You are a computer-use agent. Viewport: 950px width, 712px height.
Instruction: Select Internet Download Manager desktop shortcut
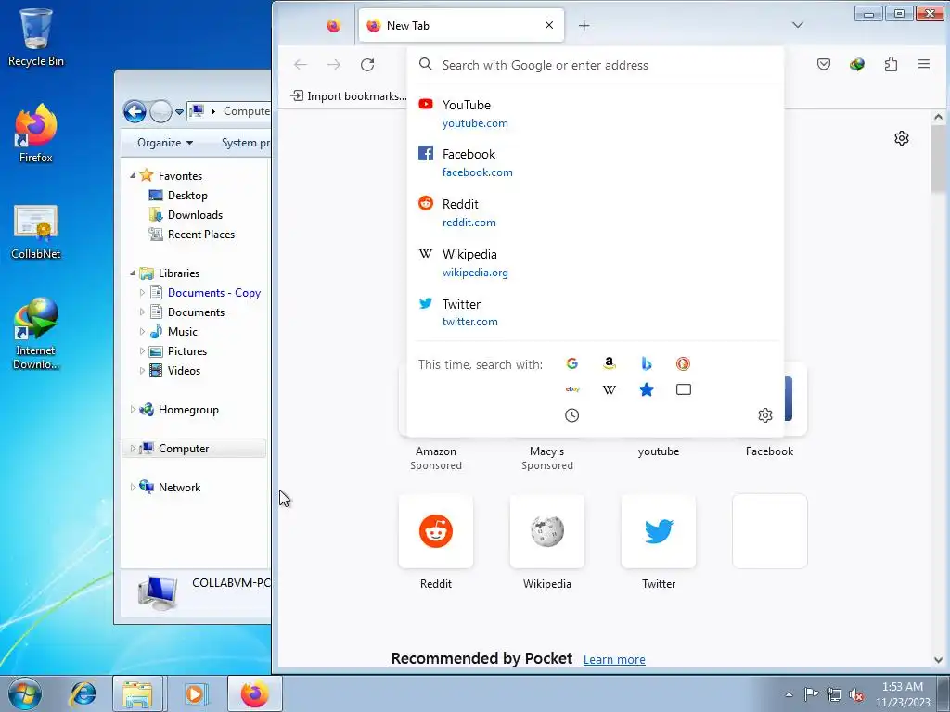point(36,334)
